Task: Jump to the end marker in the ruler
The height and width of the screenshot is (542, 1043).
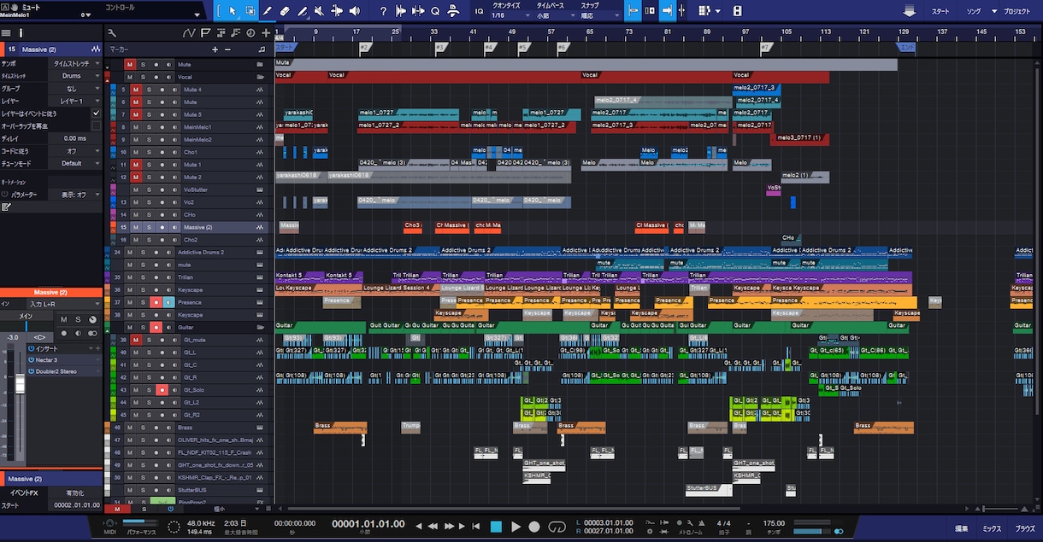Action: [x=905, y=47]
